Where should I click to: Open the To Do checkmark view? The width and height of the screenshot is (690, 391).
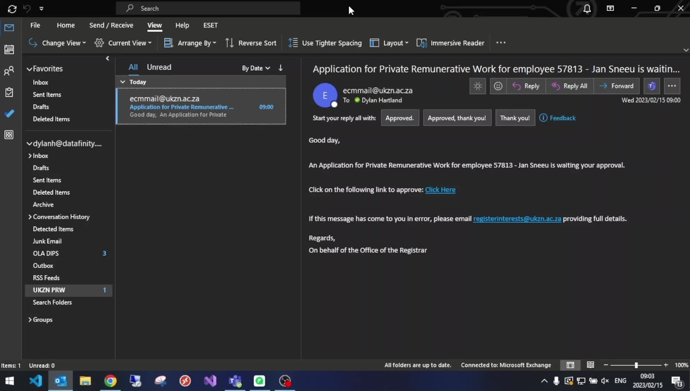point(9,113)
